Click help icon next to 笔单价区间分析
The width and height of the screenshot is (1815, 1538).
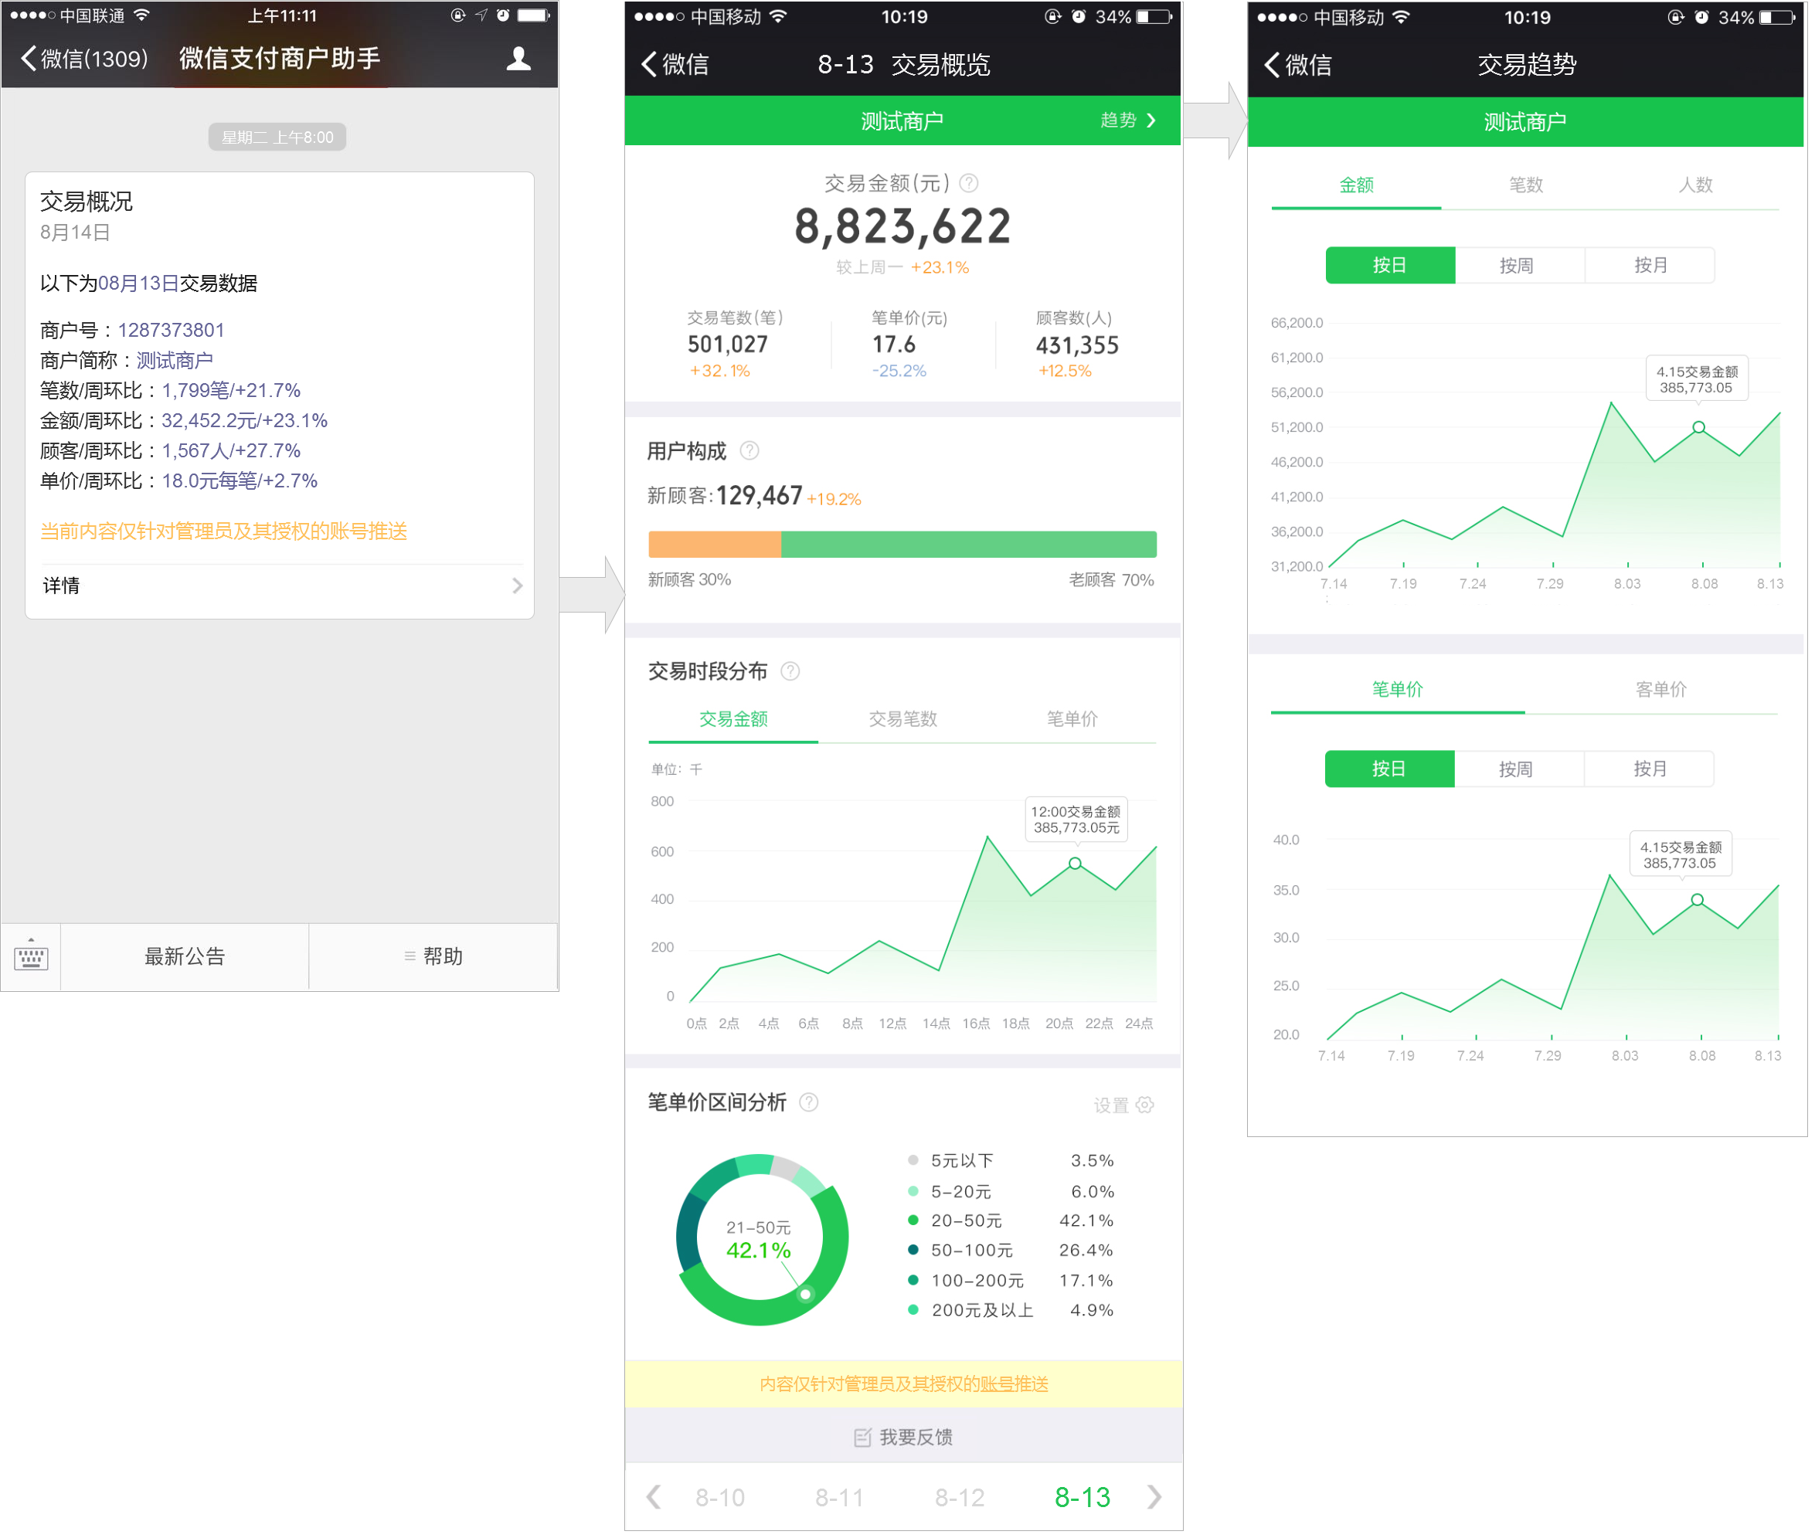click(x=811, y=1104)
